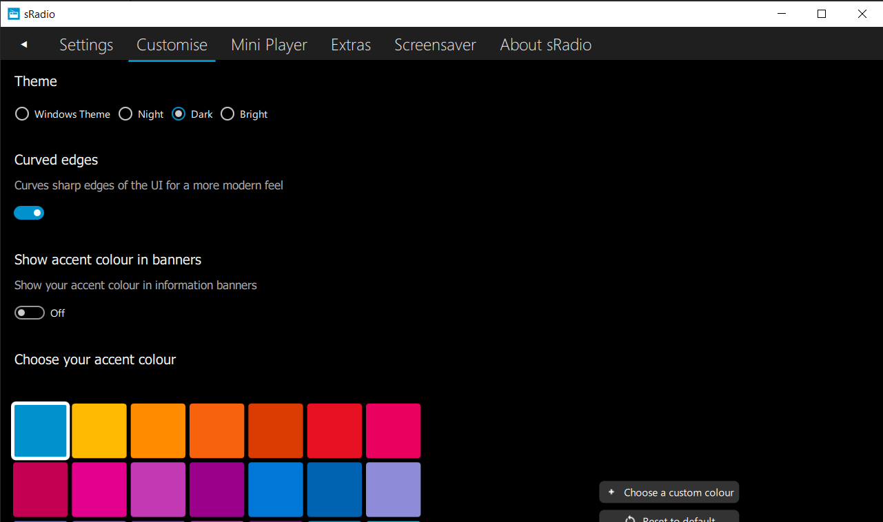Go to the Screensaver tab
Viewport: 883px width, 522px height.
pos(435,45)
